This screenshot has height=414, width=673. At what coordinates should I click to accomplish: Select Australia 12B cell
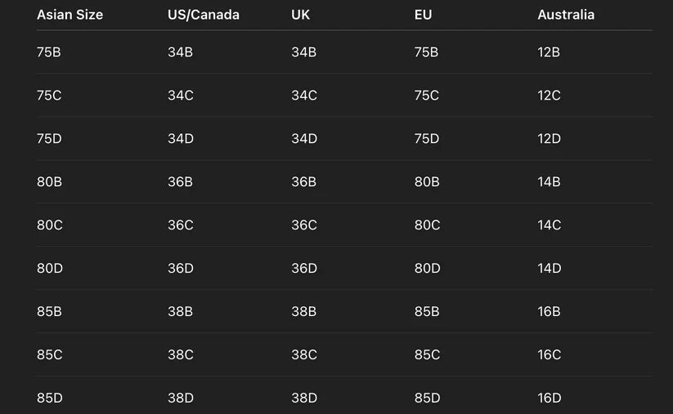549,52
